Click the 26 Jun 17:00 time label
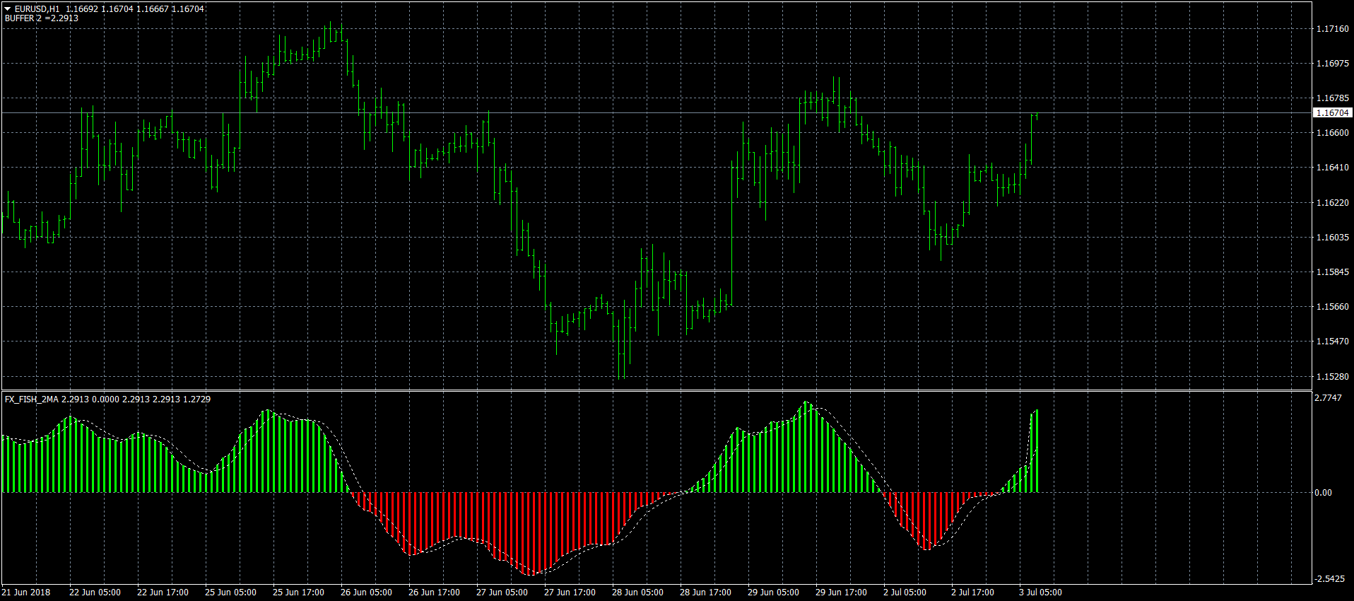Screen dimensions: 1354x601 [434, 593]
